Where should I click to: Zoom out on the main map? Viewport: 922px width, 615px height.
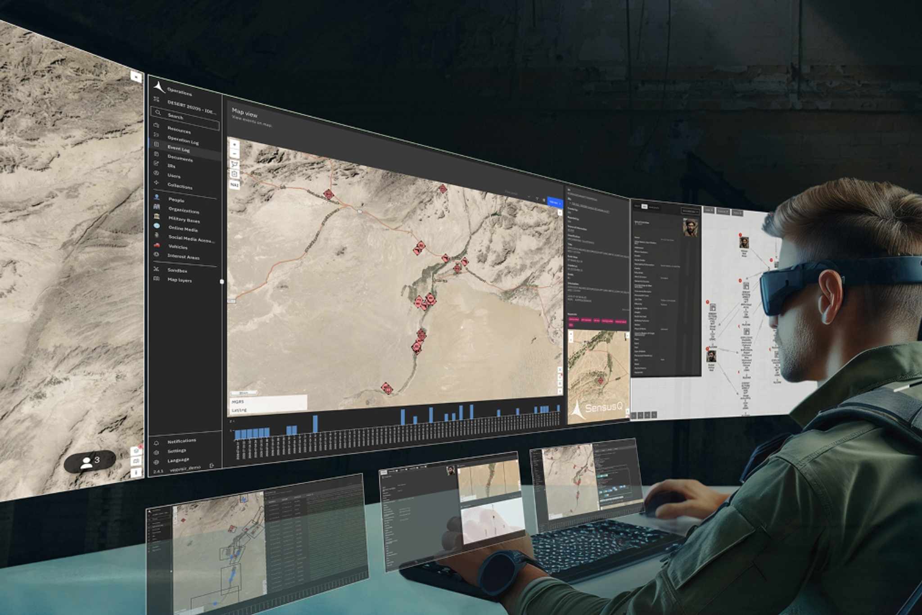point(235,154)
